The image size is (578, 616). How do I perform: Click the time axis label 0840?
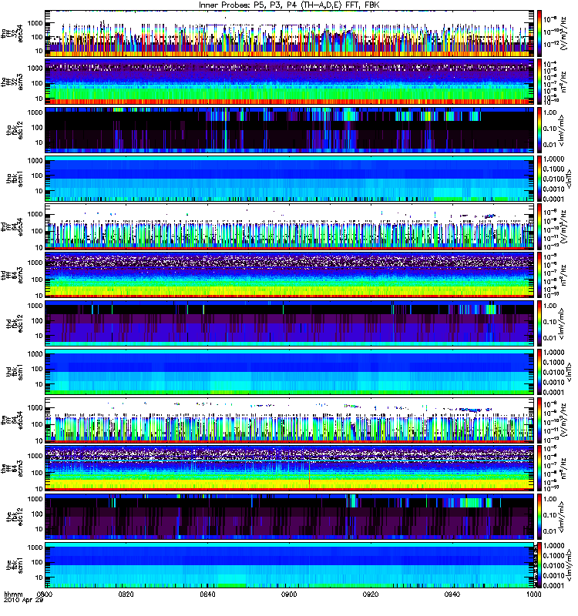(207, 594)
